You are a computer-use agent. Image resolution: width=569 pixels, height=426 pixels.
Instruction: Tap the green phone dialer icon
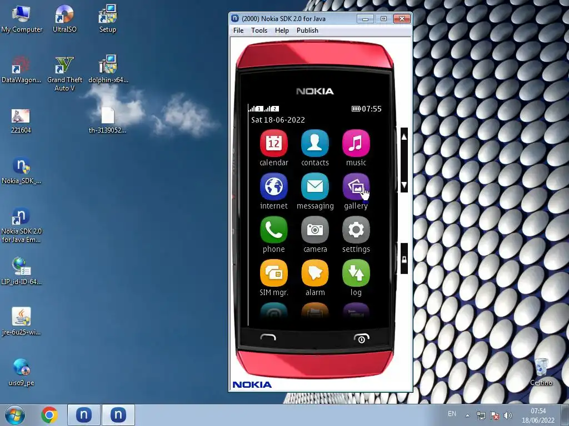273,230
